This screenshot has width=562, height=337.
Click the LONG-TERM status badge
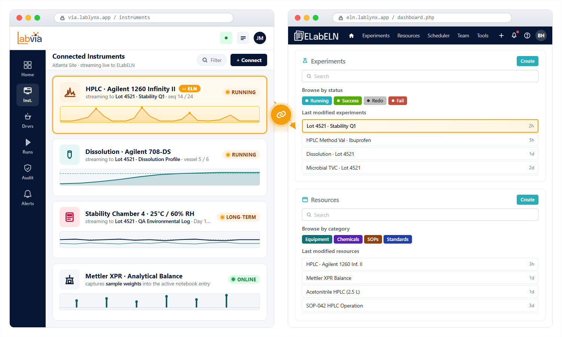(238, 217)
